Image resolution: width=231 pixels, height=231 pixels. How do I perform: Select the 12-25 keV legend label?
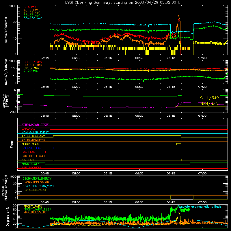pyautogui.click(x=32, y=13)
